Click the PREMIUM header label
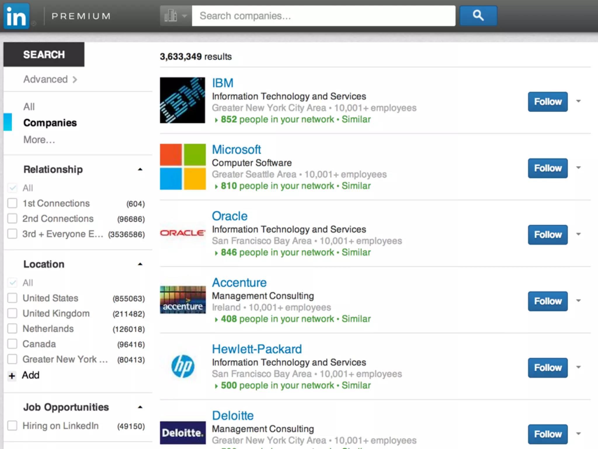The height and width of the screenshot is (449, 598). coord(81,16)
